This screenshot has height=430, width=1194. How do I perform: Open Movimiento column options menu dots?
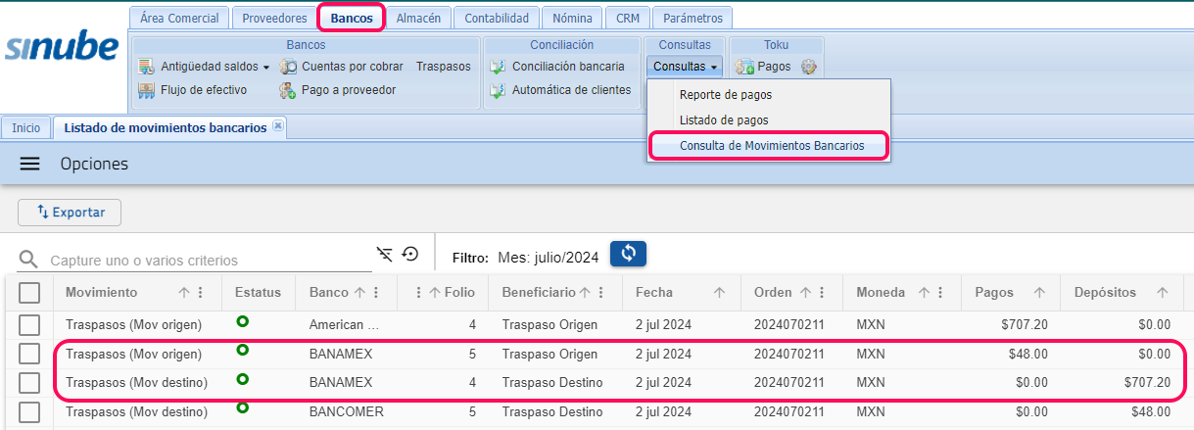pos(201,292)
